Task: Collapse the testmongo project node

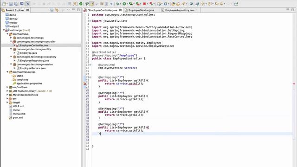Action: point(4,30)
